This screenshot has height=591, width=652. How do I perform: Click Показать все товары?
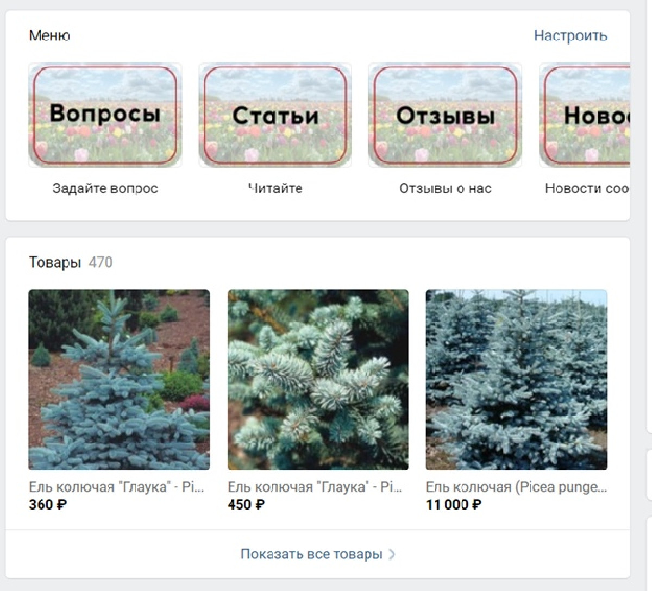tap(311, 555)
